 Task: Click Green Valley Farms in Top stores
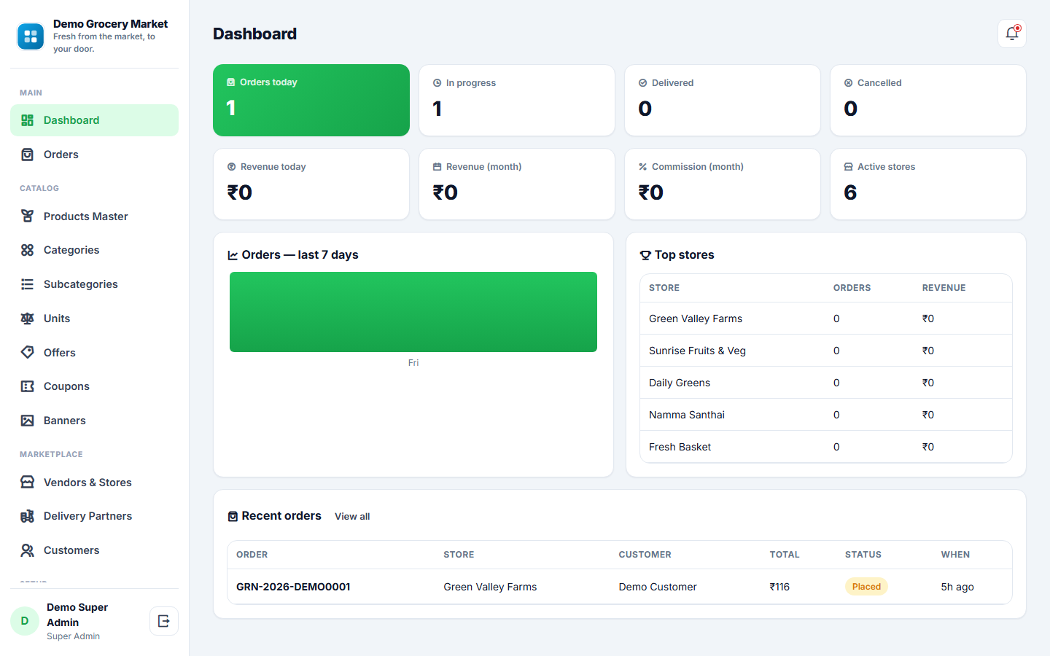pos(696,319)
